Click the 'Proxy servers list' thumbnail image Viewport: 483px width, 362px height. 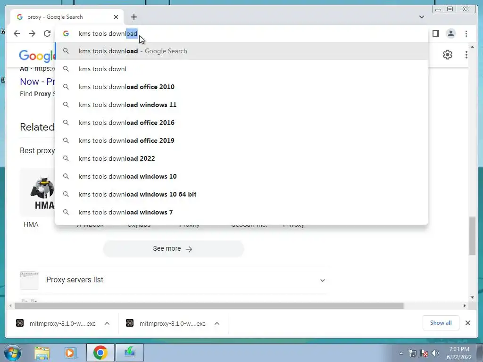pos(29,280)
